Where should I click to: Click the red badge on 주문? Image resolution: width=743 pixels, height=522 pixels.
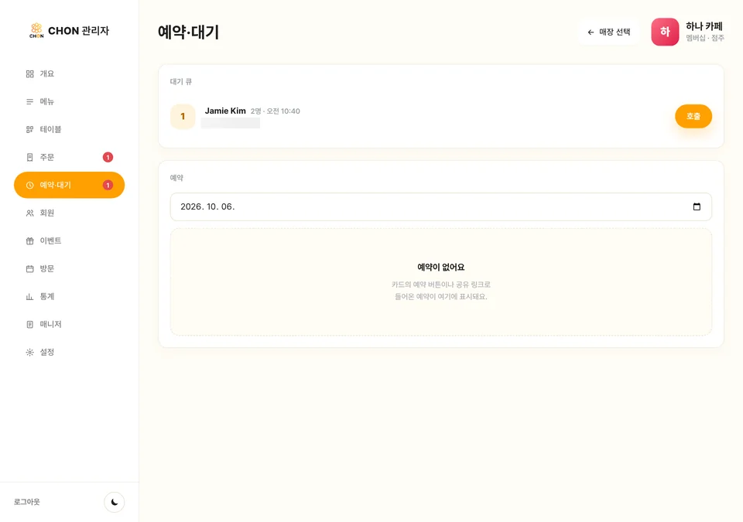(x=108, y=157)
